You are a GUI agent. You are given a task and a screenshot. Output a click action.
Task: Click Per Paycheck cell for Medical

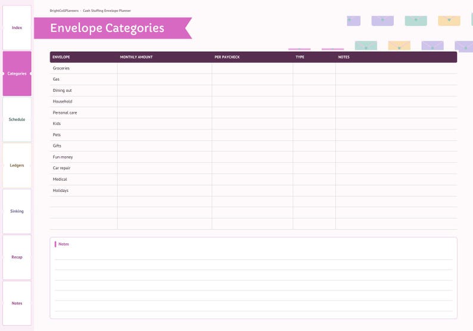[253, 179]
